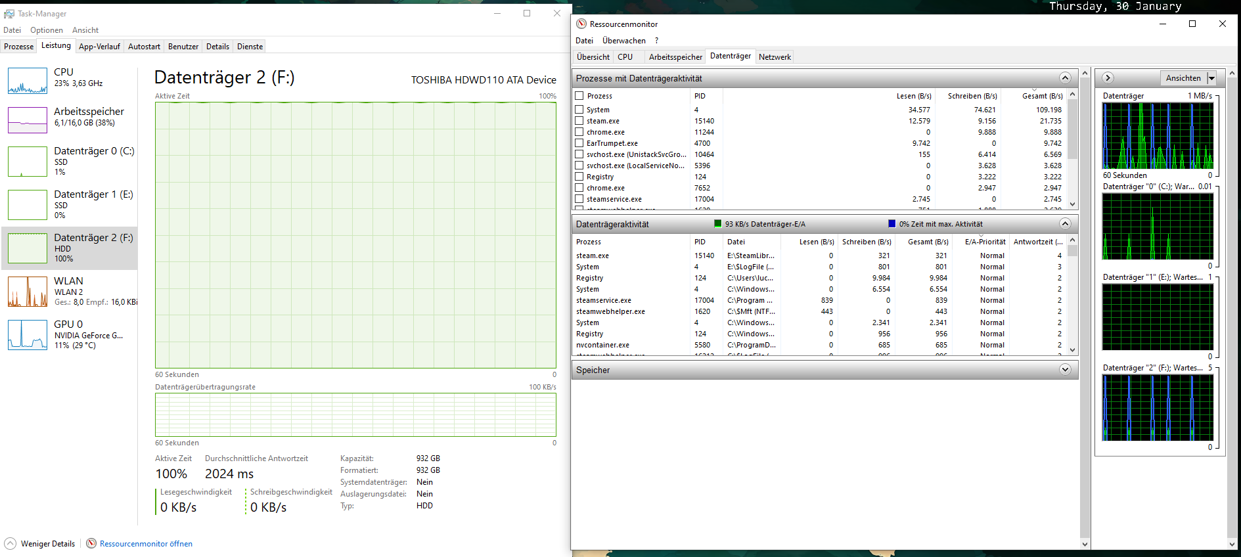Image resolution: width=1241 pixels, height=557 pixels.
Task: Switch to App-Verlauf tab
Action: click(99, 46)
